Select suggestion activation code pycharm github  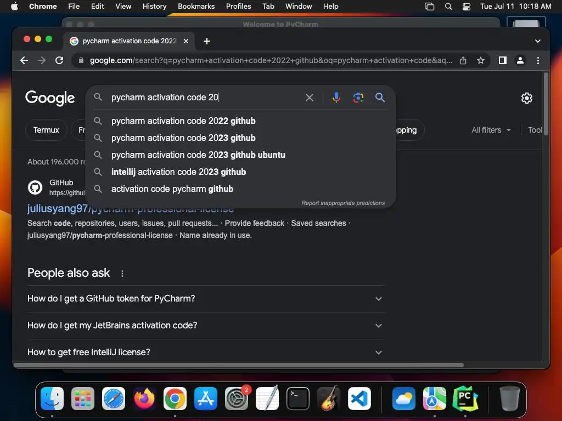[240, 189]
